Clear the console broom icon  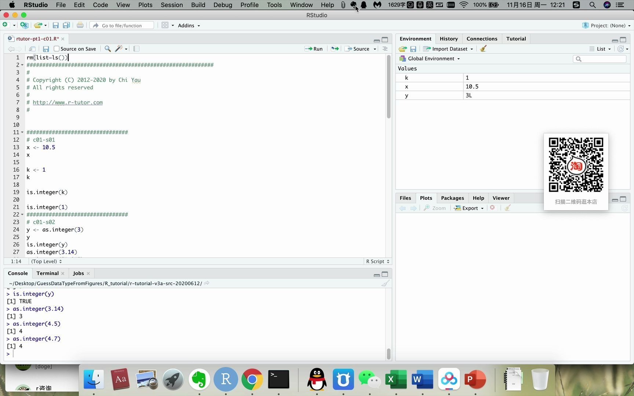tap(385, 283)
